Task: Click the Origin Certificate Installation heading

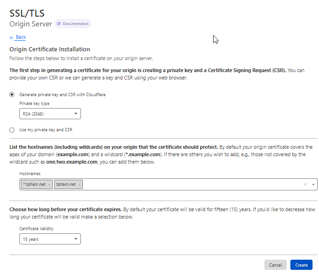Action: click(49, 49)
